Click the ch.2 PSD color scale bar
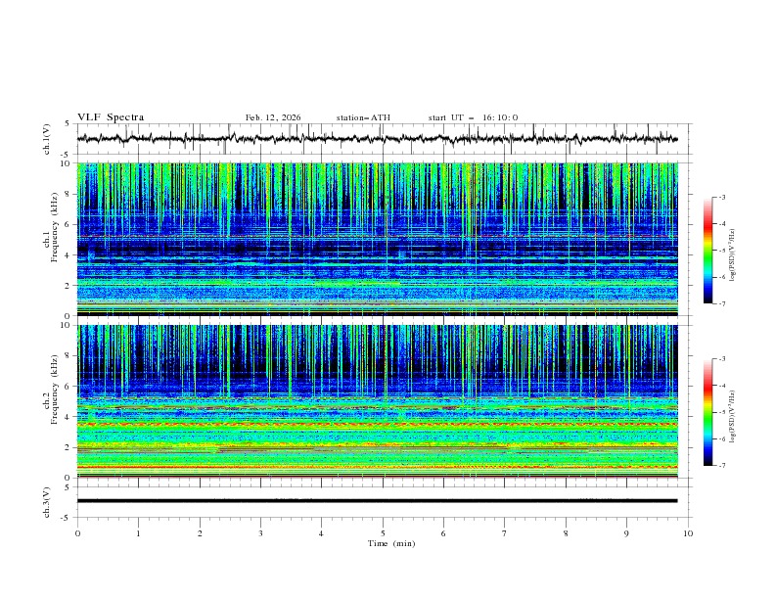Screen dimensions: 775x599 (708, 412)
